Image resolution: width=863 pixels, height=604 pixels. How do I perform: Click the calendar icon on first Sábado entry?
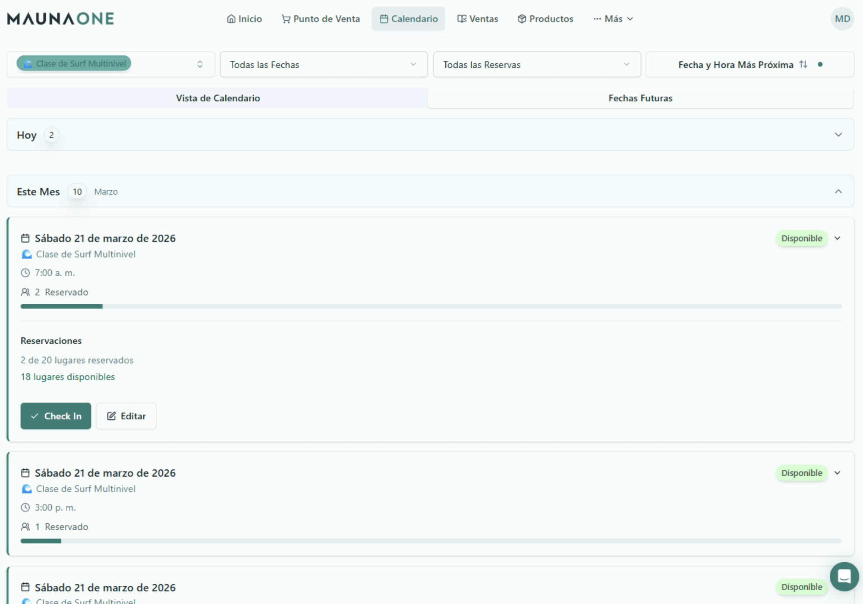tap(25, 238)
